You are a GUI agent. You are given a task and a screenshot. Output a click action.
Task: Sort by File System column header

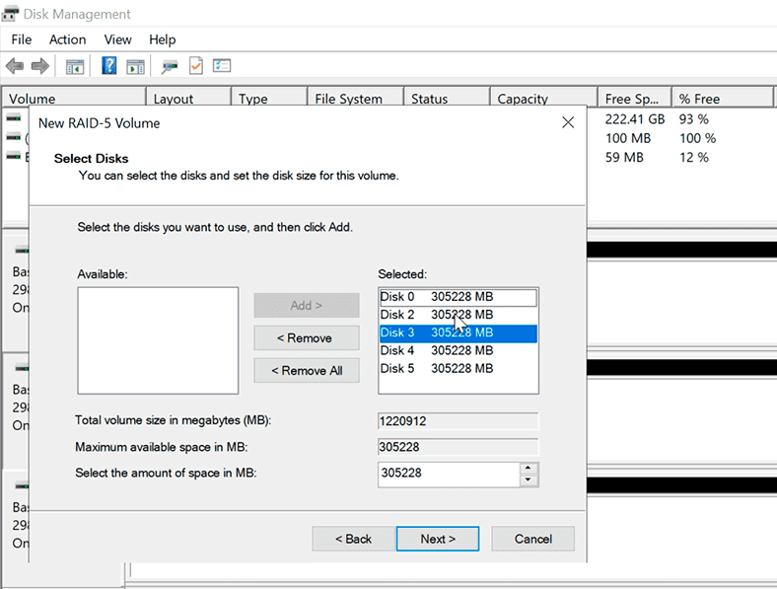pos(355,99)
